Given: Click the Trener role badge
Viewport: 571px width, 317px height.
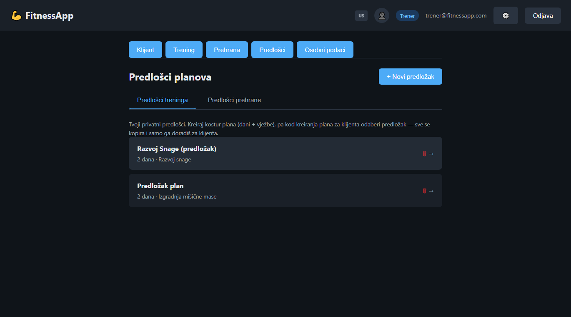Looking at the screenshot, I should (407, 16).
